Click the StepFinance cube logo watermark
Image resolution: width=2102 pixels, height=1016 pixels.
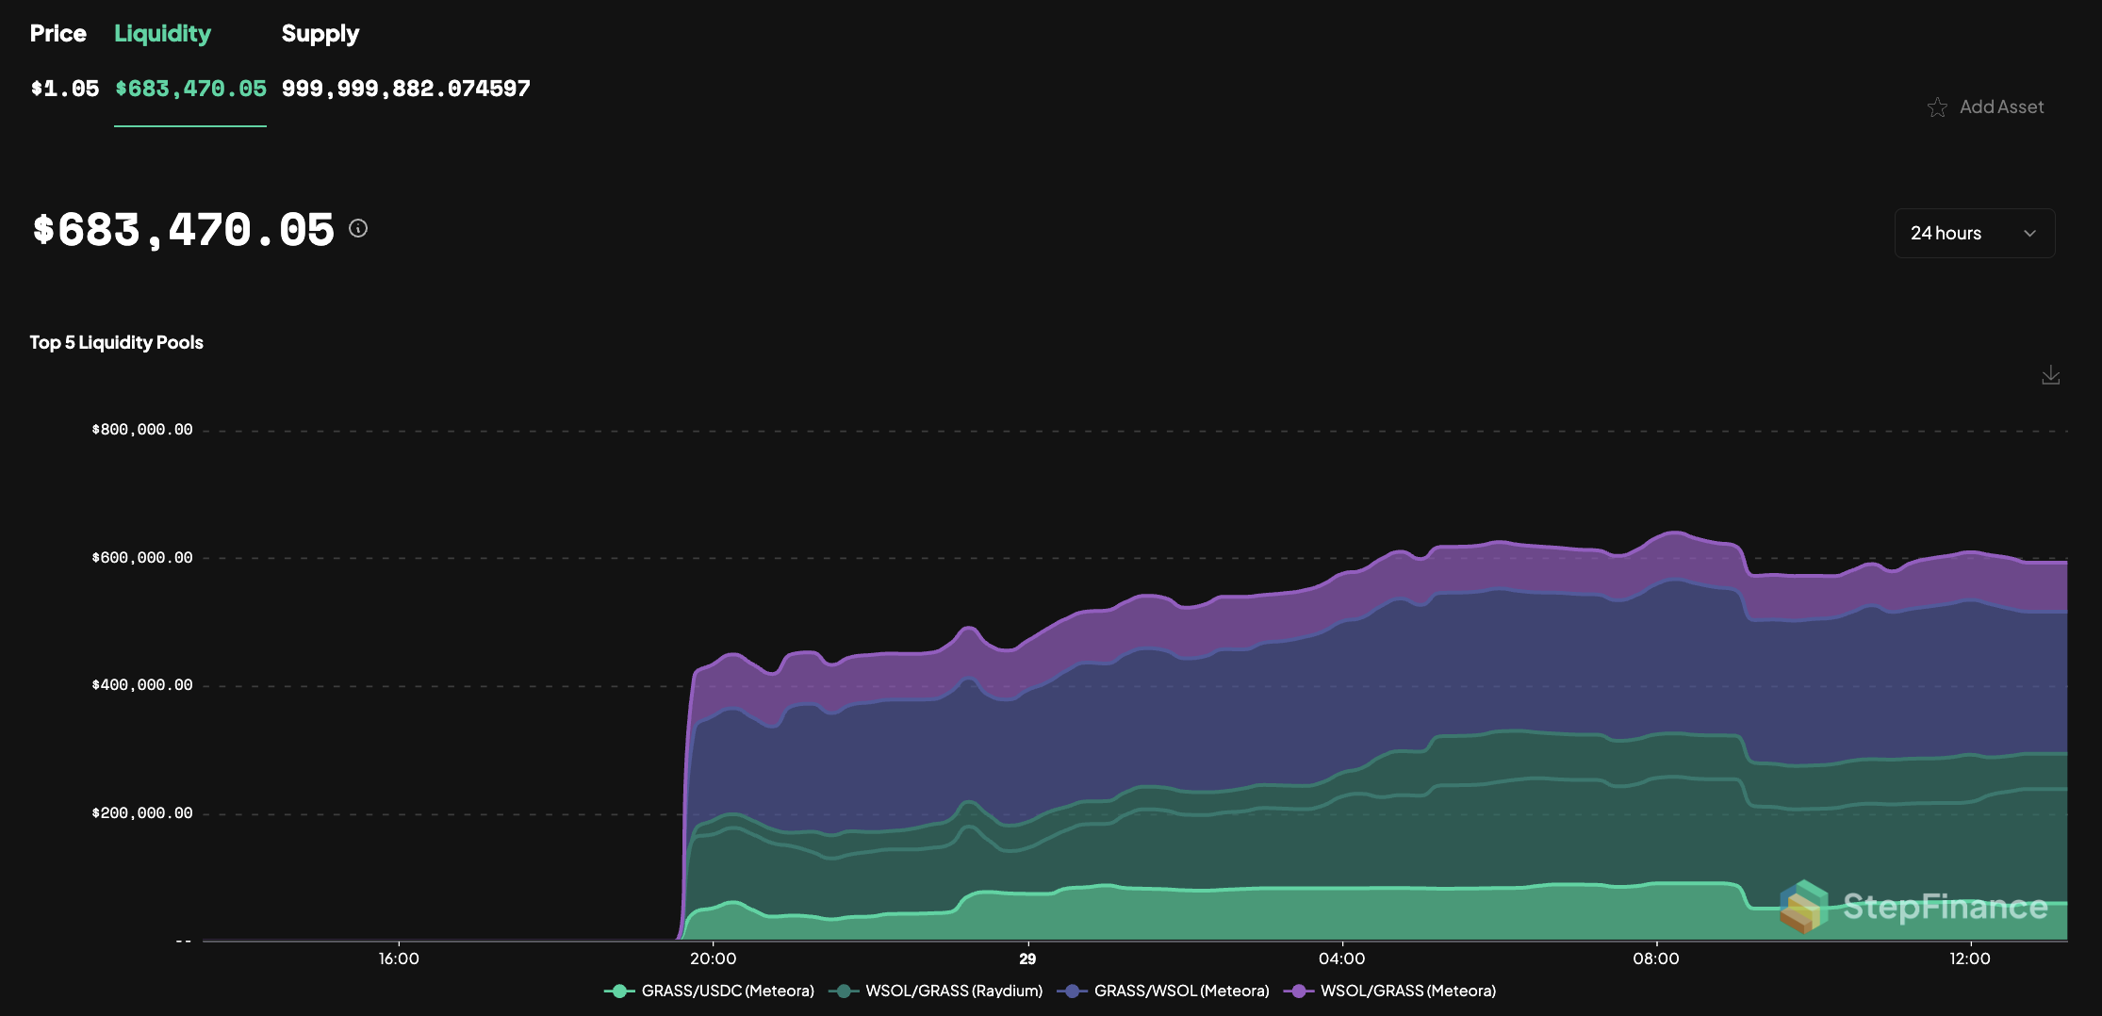click(x=1802, y=907)
